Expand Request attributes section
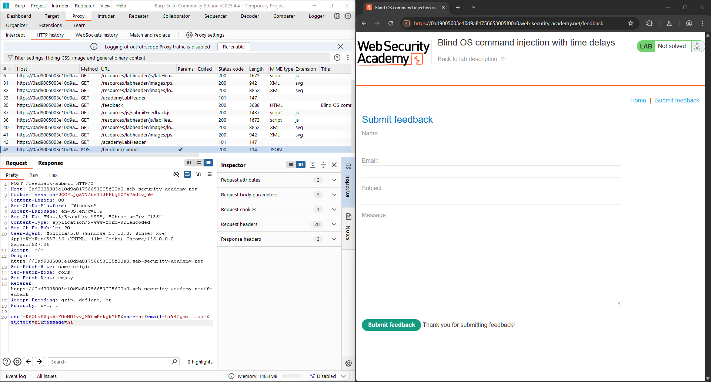 [334, 180]
